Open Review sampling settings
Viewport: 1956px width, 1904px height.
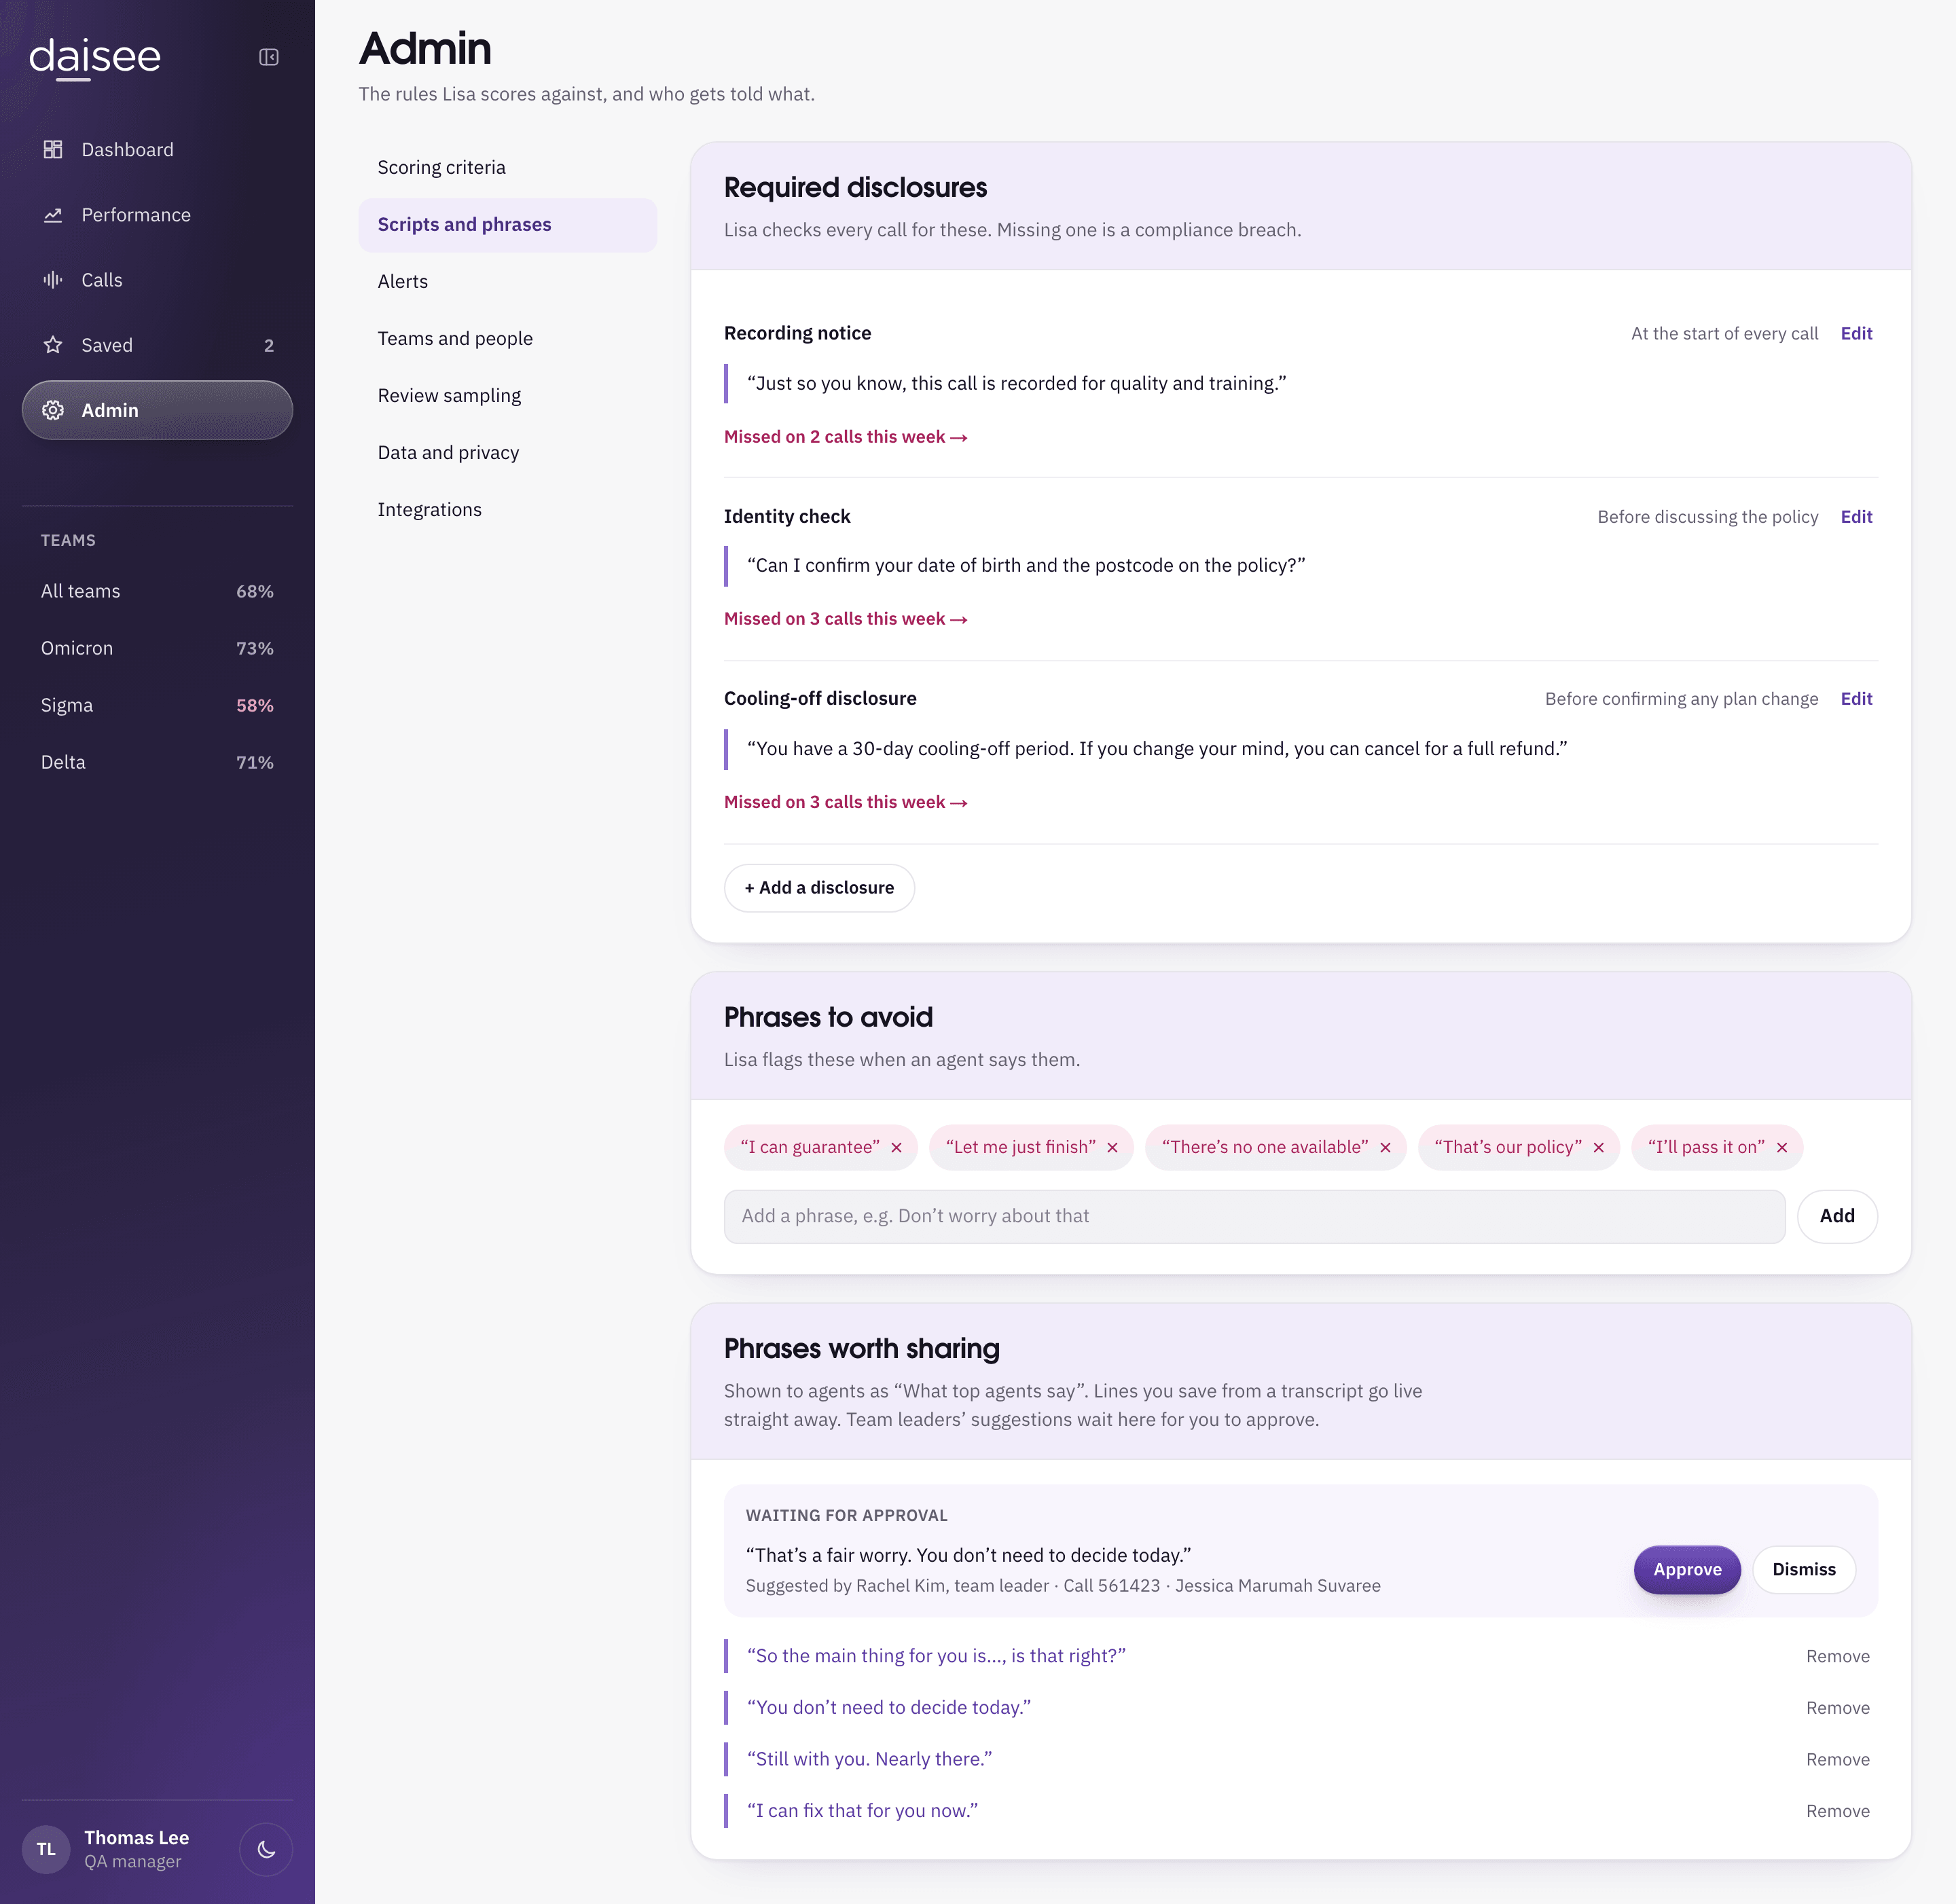(x=508, y=395)
